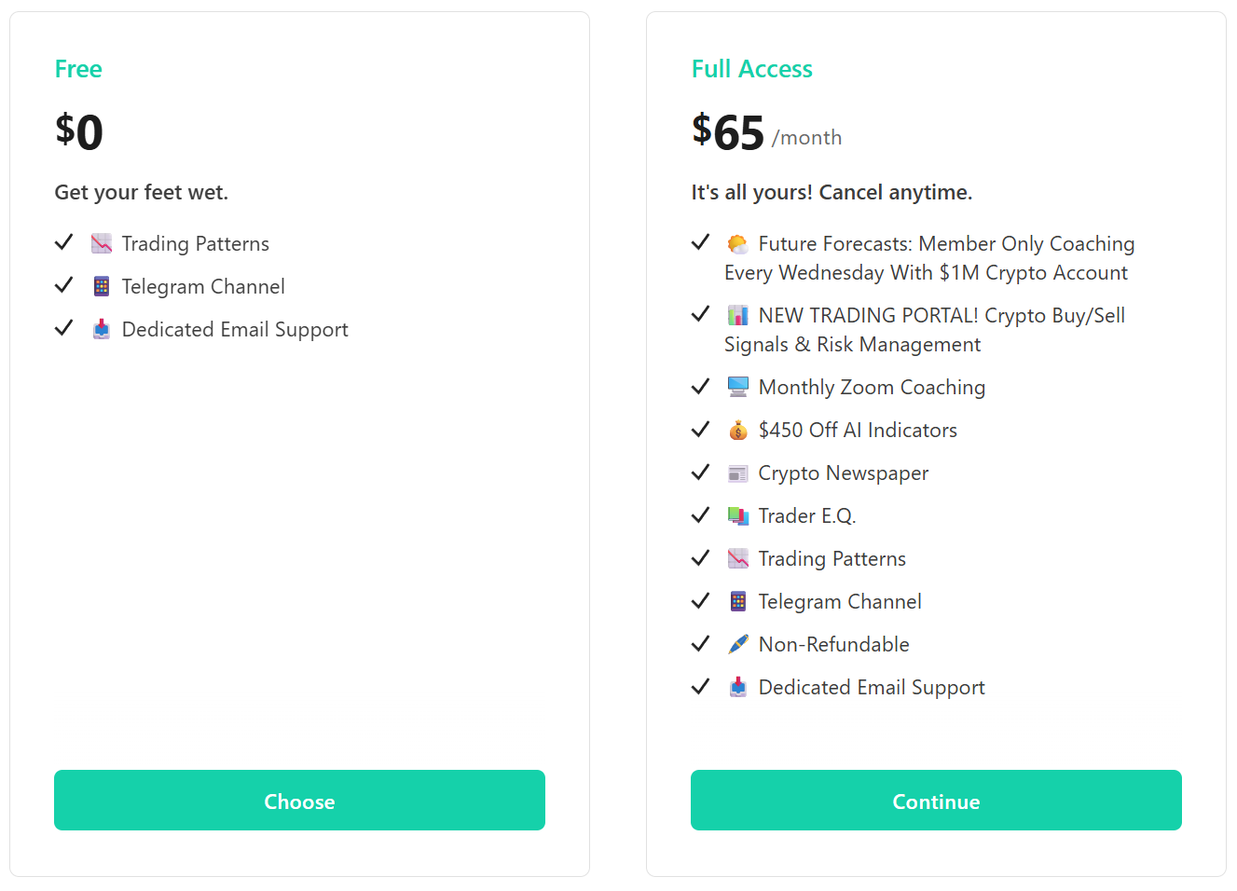
Task: Click checkmark beside Crypto Newspaper item
Action: click(700, 473)
